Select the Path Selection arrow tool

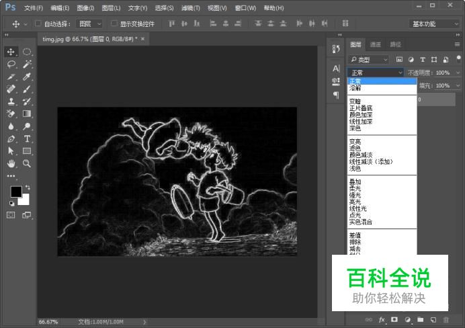point(11,151)
